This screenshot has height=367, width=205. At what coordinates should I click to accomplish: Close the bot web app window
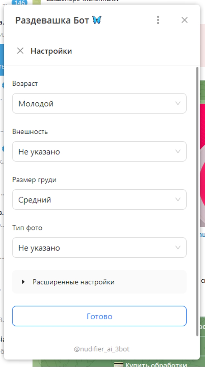[x=185, y=20]
